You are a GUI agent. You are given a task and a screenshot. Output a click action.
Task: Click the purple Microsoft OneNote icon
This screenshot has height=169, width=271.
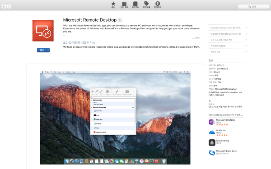click(x=212, y=122)
